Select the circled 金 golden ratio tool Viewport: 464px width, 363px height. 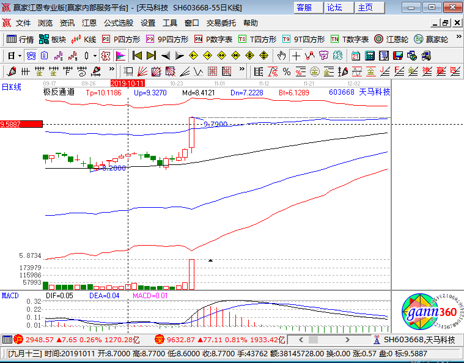(x=315, y=71)
